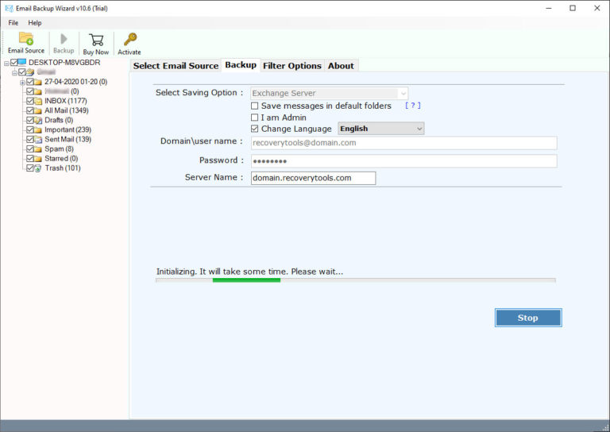The image size is (610, 432).
Task: Select the Spam (8) tree label
Action: (x=59, y=149)
